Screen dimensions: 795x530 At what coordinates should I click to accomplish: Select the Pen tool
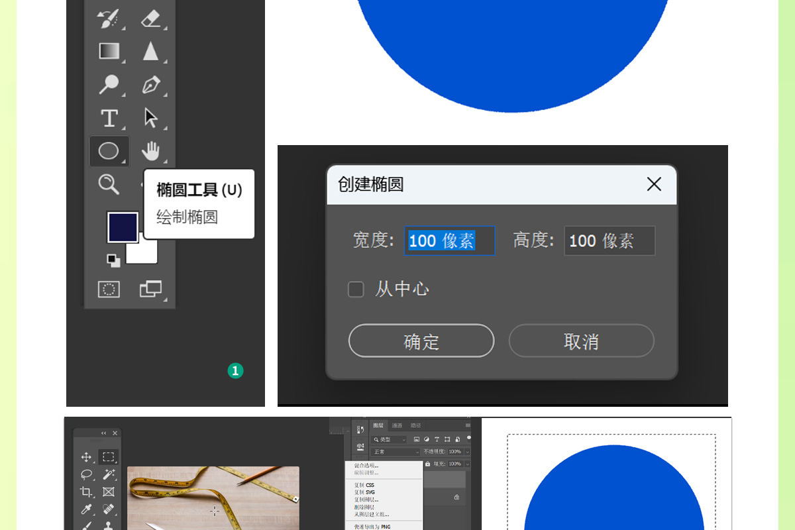[x=151, y=85]
